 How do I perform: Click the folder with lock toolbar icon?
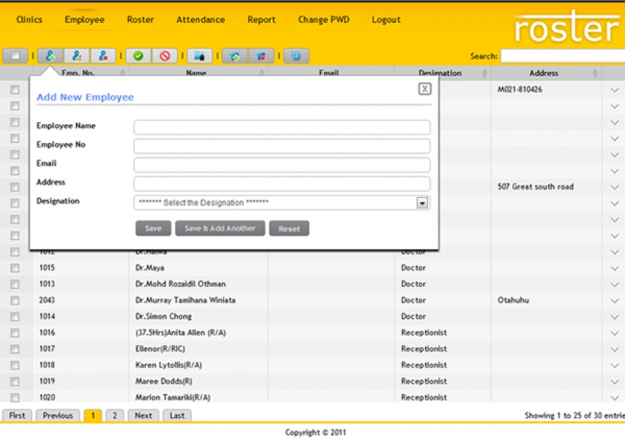pos(200,56)
